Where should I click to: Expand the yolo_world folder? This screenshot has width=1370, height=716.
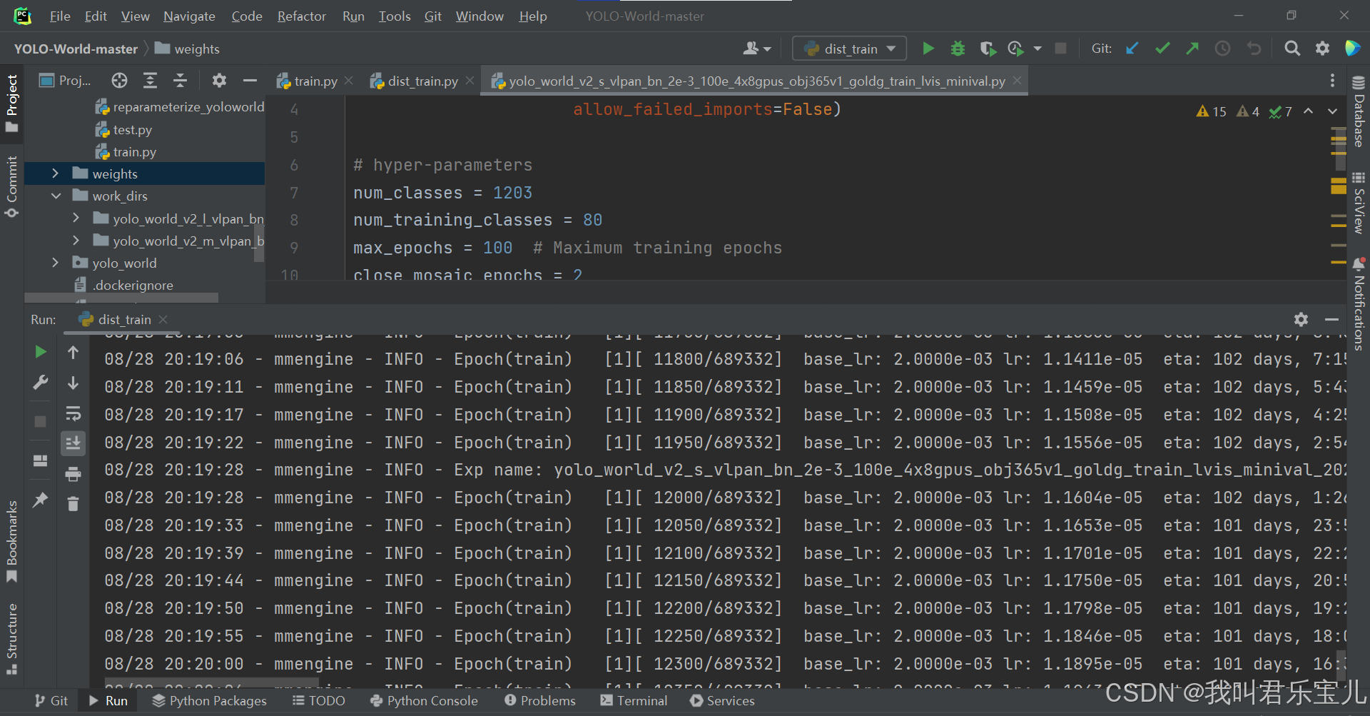55,263
